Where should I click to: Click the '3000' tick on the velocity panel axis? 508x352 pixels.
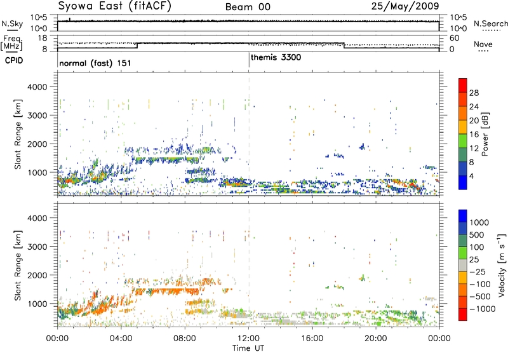(x=37, y=247)
